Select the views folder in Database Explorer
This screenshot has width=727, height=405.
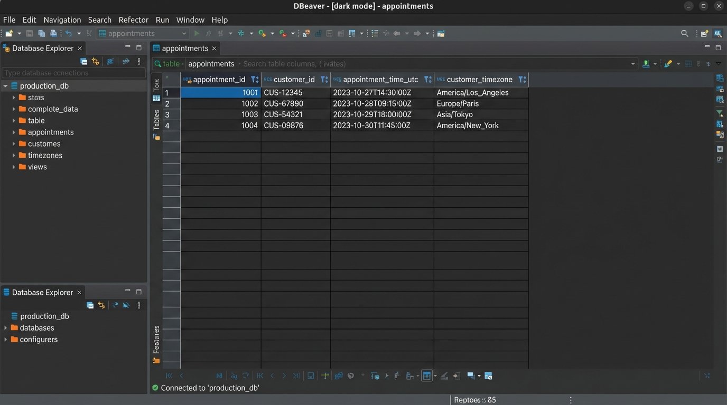point(37,167)
